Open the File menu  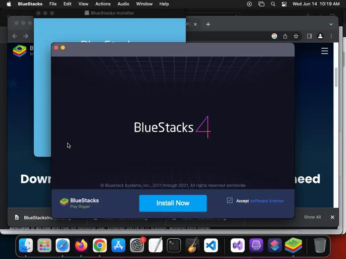click(x=53, y=4)
